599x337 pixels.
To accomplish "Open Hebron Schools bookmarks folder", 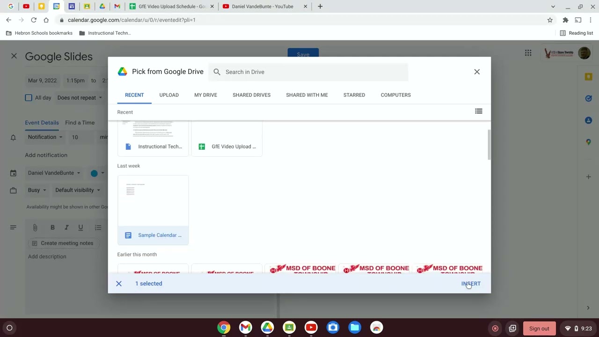I will (39, 33).
